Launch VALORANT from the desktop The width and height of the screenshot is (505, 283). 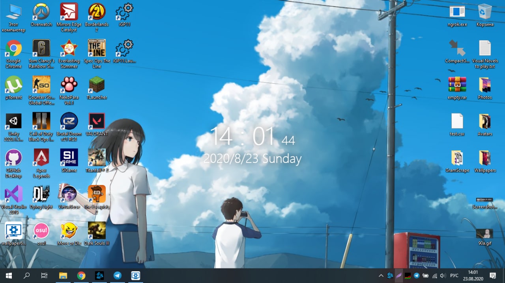pyautogui.click(x=97, y=124)
